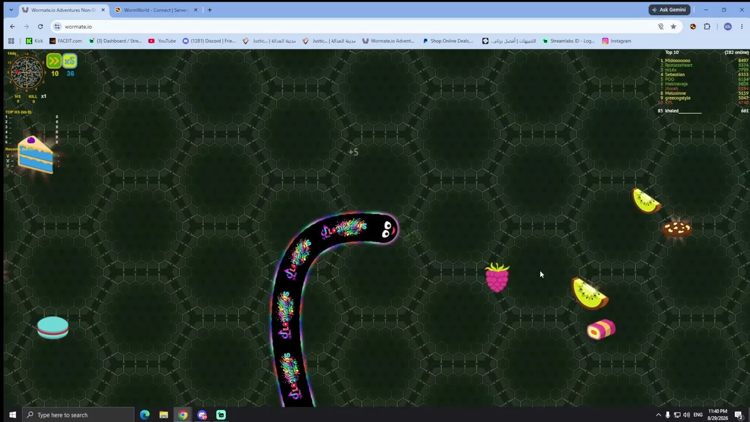
Task: Go back to the previous page
Action: (12, 26)
